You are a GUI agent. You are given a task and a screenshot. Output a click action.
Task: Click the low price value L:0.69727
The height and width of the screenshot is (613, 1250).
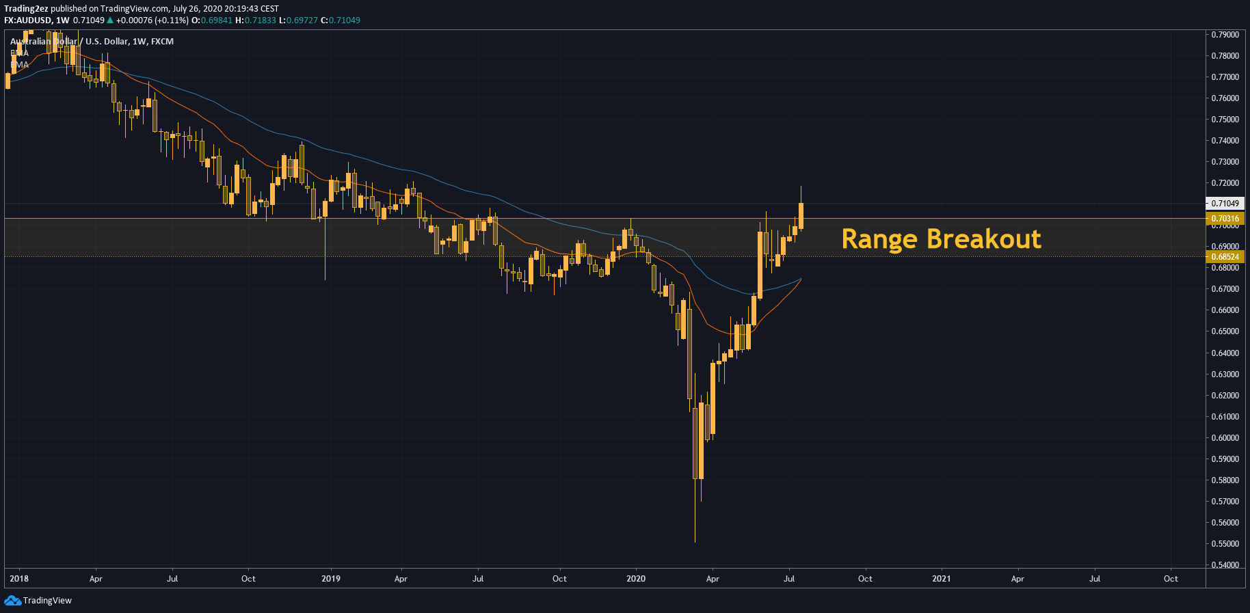pyautogui.click(x=299, y=20)
